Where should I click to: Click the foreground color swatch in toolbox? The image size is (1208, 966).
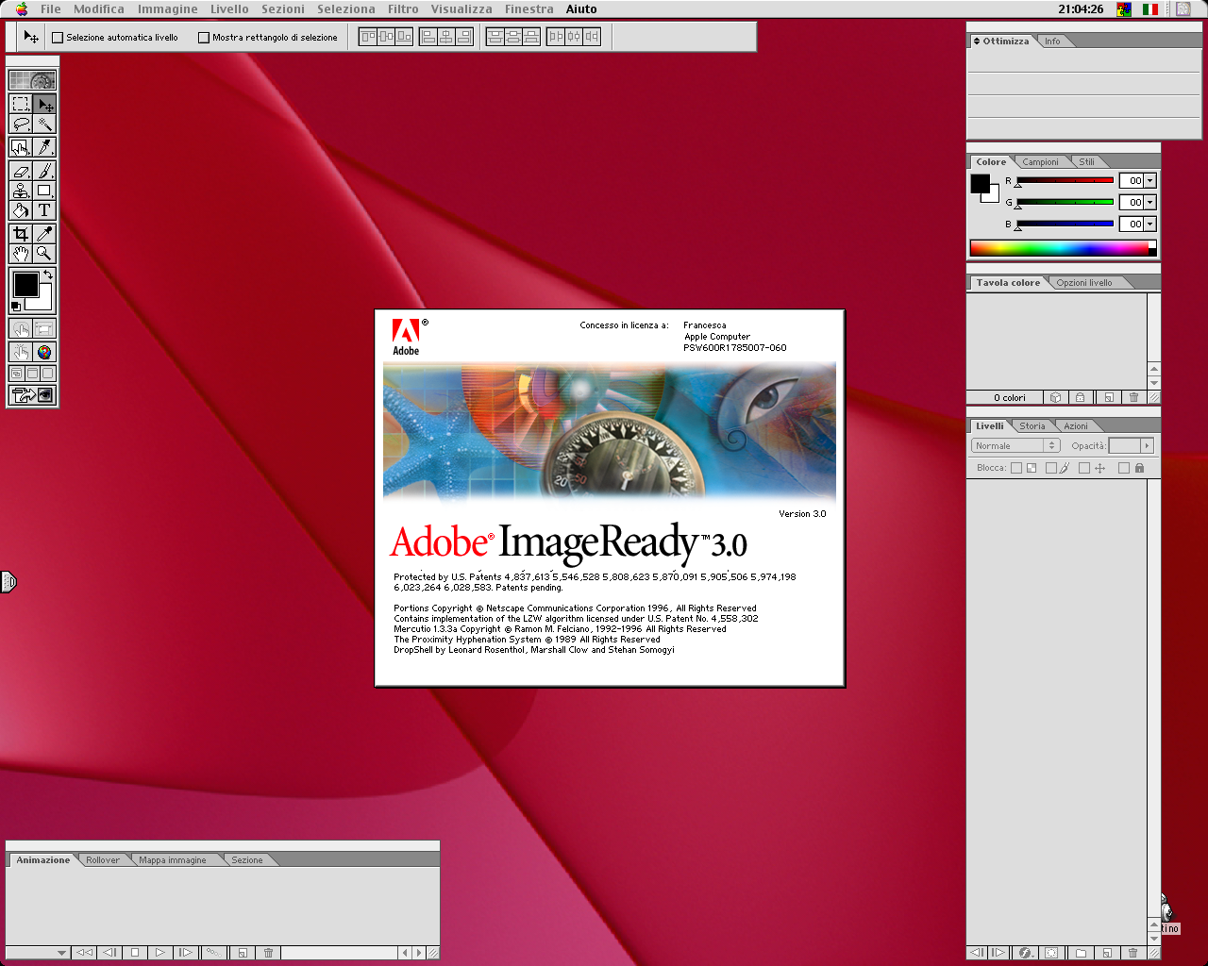(x=25, y=284)
